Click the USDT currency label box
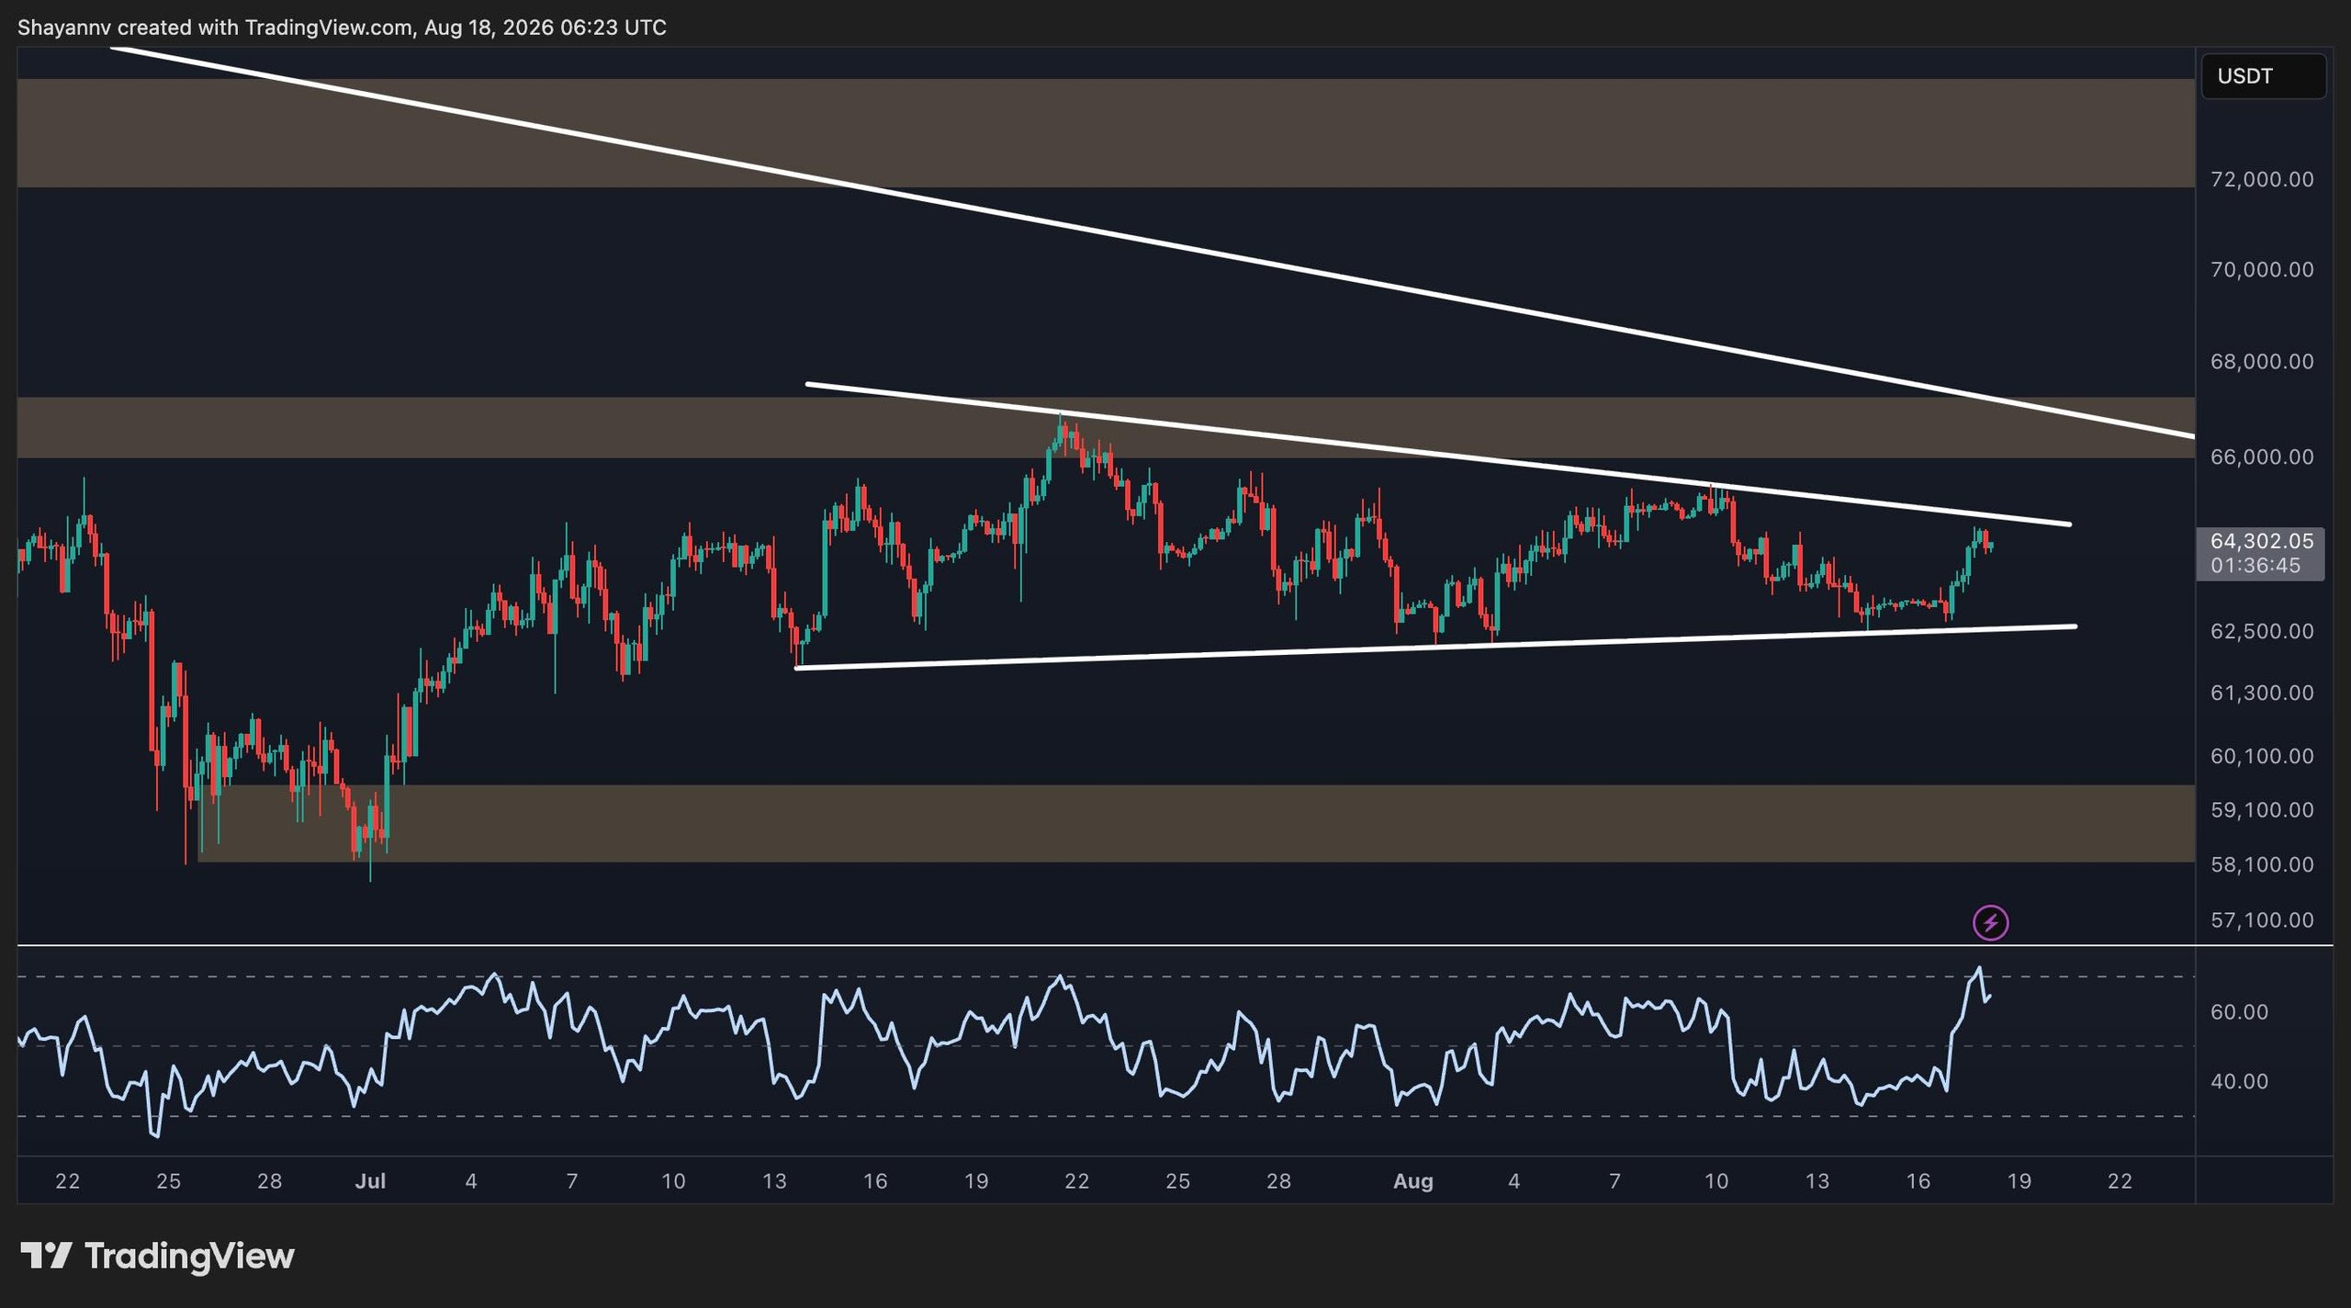The height and width of the screenshot is (1308, 2351). (2263, 76)
